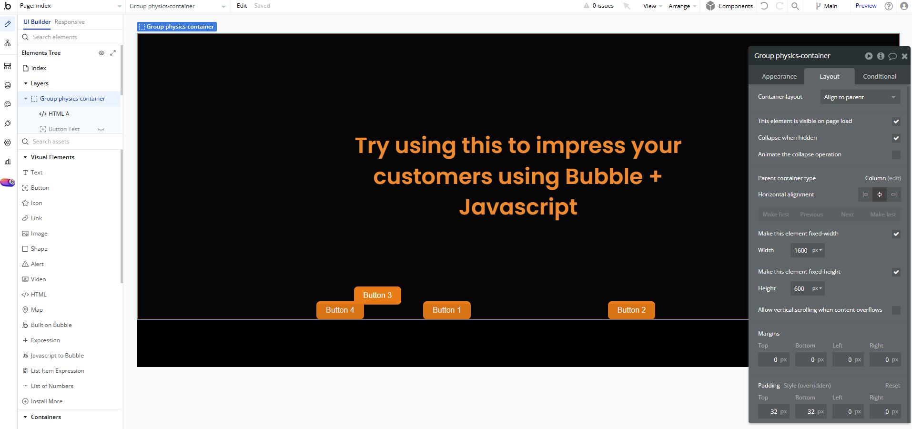Click the Padding Top value field

coord(774,412)
